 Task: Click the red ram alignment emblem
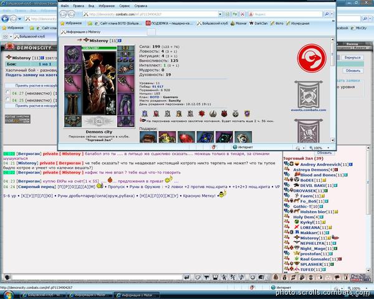312,58
